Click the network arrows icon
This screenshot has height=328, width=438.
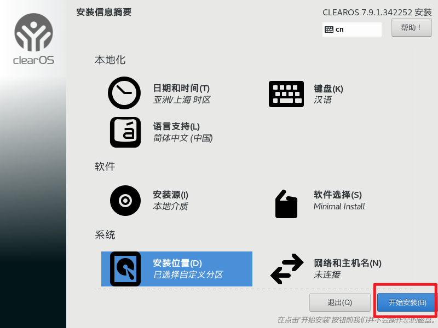pos(287,268)
